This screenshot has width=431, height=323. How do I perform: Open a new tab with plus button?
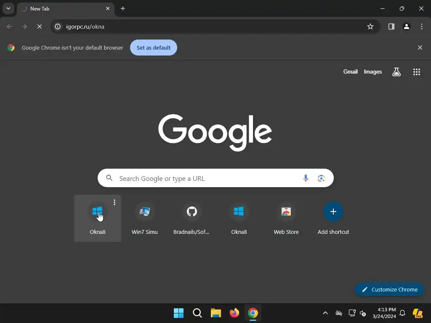tap(123, 8)
